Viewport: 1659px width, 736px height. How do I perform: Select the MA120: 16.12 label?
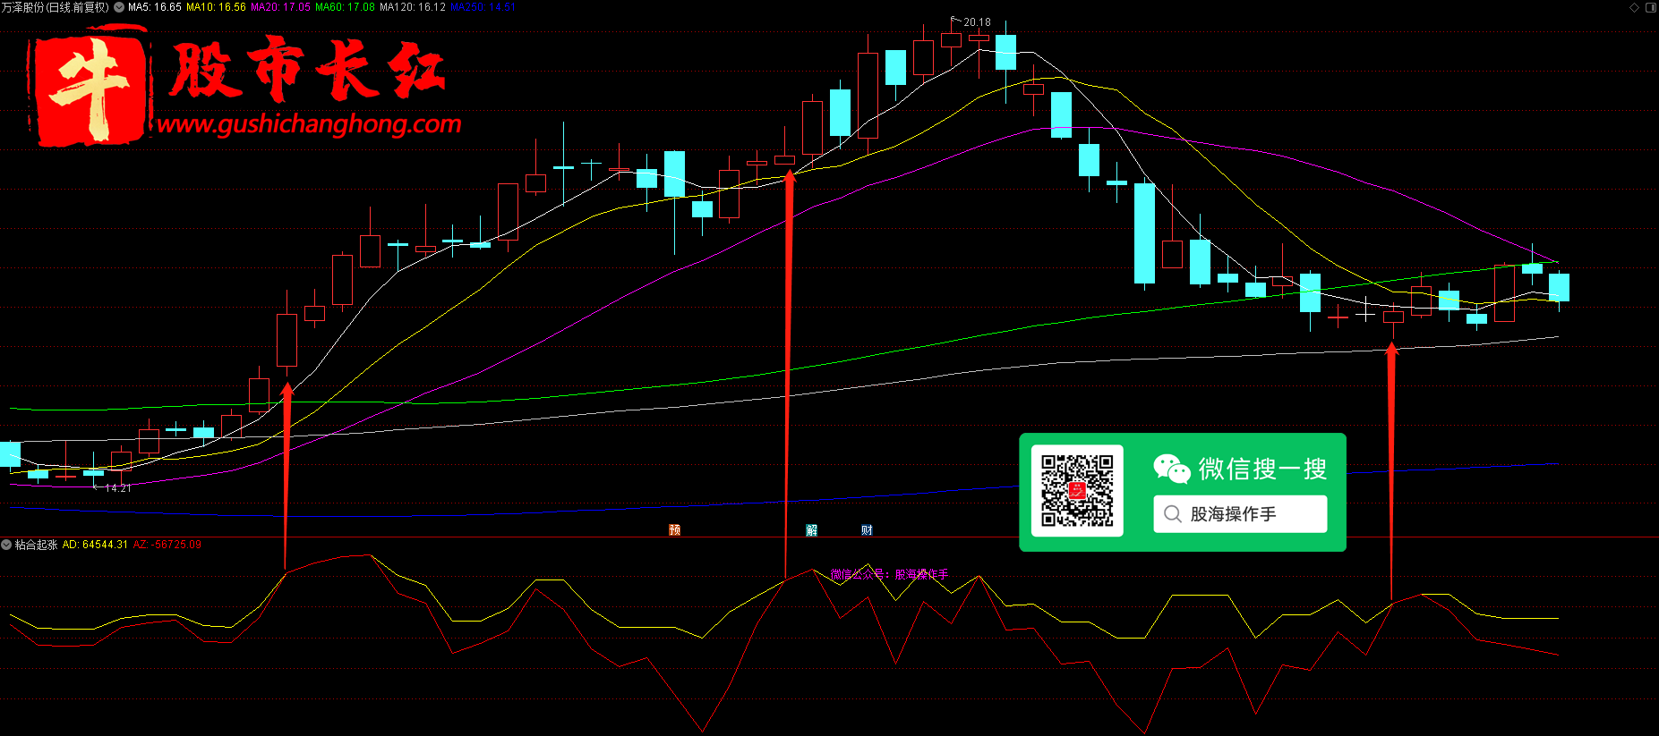pos(413,7)
